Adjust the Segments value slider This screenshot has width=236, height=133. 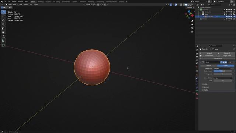(223, 74)
